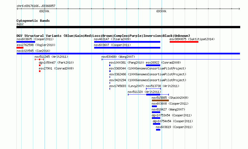
Task: Click the esv3369344 variant label
Action: pyautogui.click(x=147, y=68)
